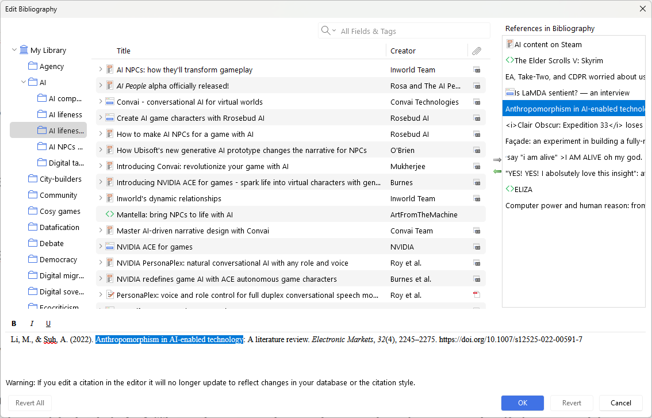This screenshot has width=652, height=418.
Task: Click the Cancel button
Action: click(620, 402)
